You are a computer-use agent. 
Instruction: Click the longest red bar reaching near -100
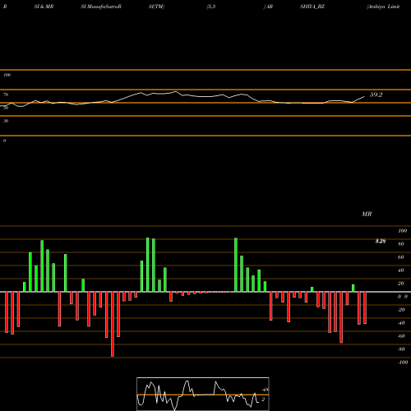113,324
